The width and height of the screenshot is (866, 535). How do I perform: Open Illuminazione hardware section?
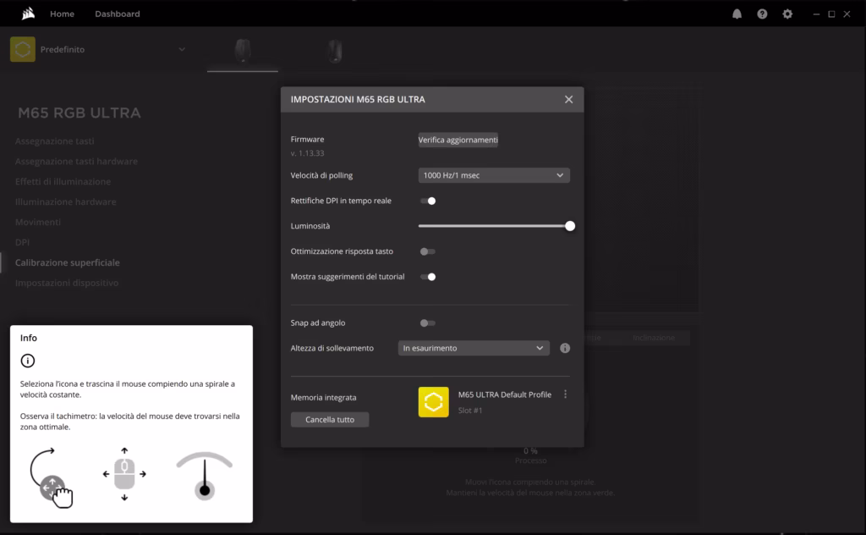66,201
